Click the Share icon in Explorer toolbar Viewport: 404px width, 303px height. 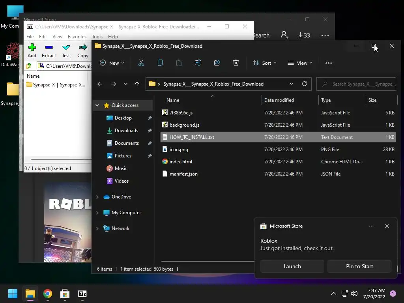click(x=217, y=63)
